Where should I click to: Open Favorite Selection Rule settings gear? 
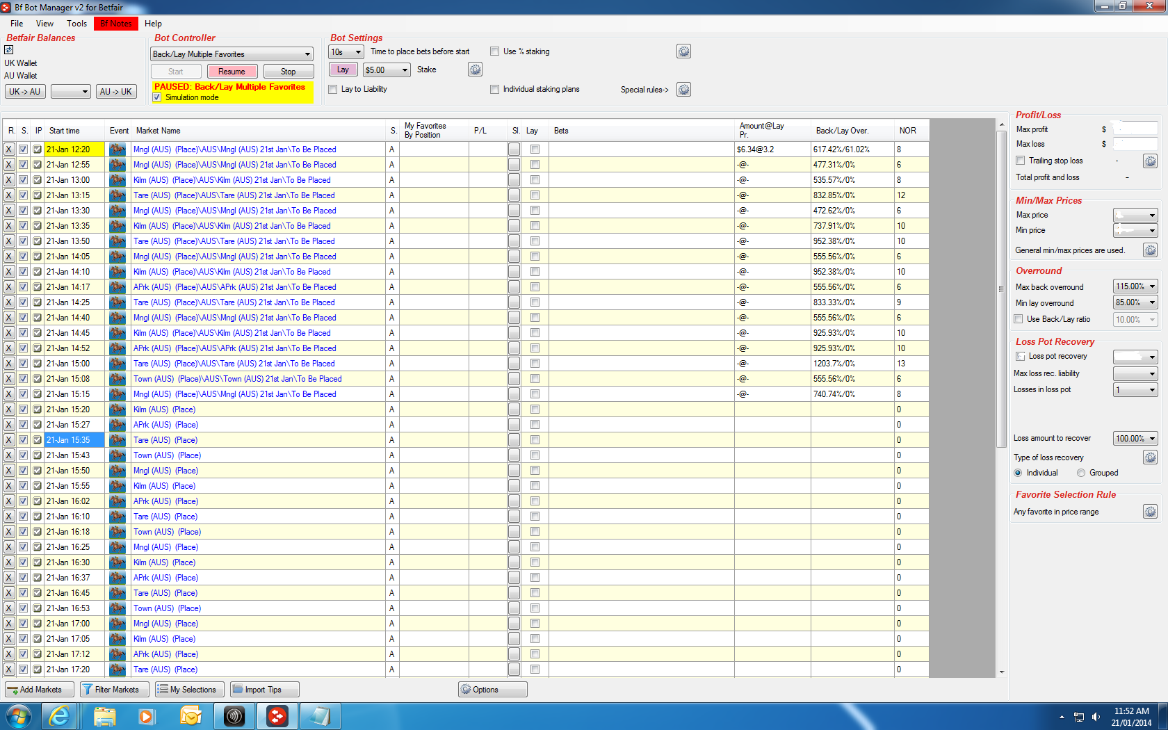(1151, 512)
